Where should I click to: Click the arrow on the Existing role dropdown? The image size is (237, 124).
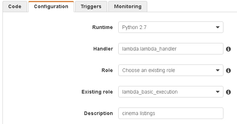coord(218,92)
